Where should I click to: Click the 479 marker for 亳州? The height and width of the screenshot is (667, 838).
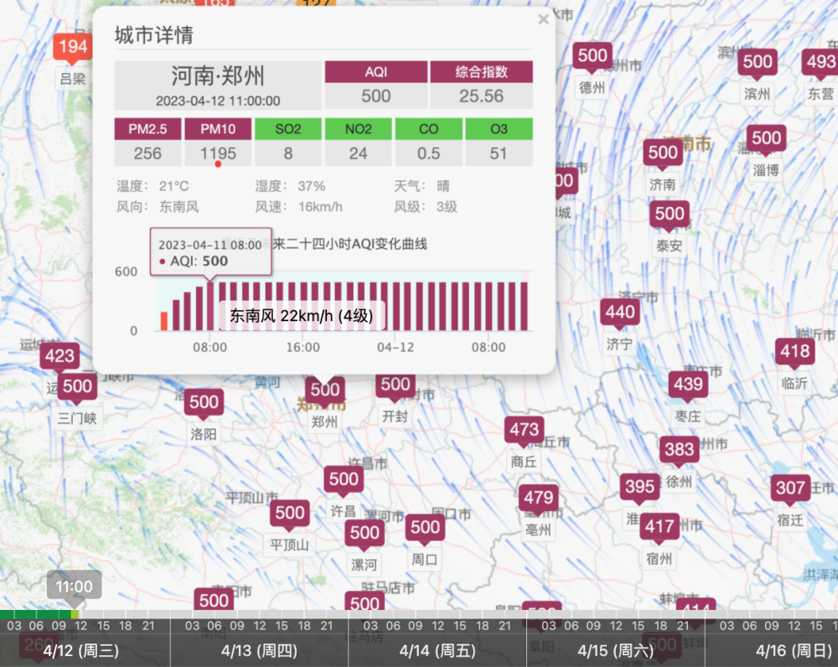tap(538, 498)
